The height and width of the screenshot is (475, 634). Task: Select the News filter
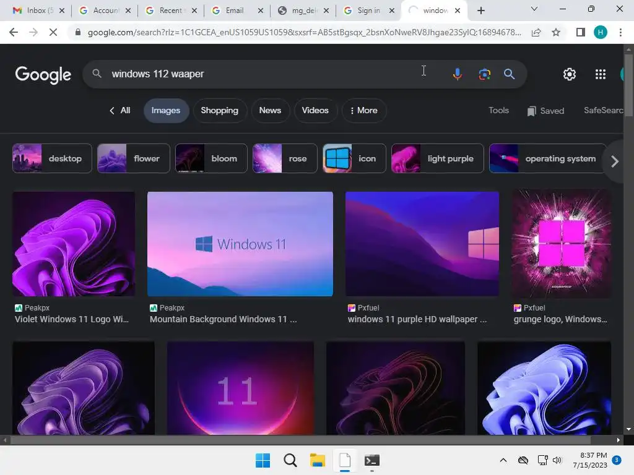270,110
